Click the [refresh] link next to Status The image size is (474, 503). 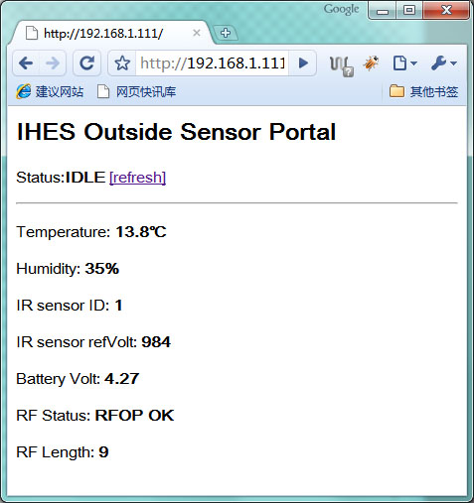click(x=137, y=178)
